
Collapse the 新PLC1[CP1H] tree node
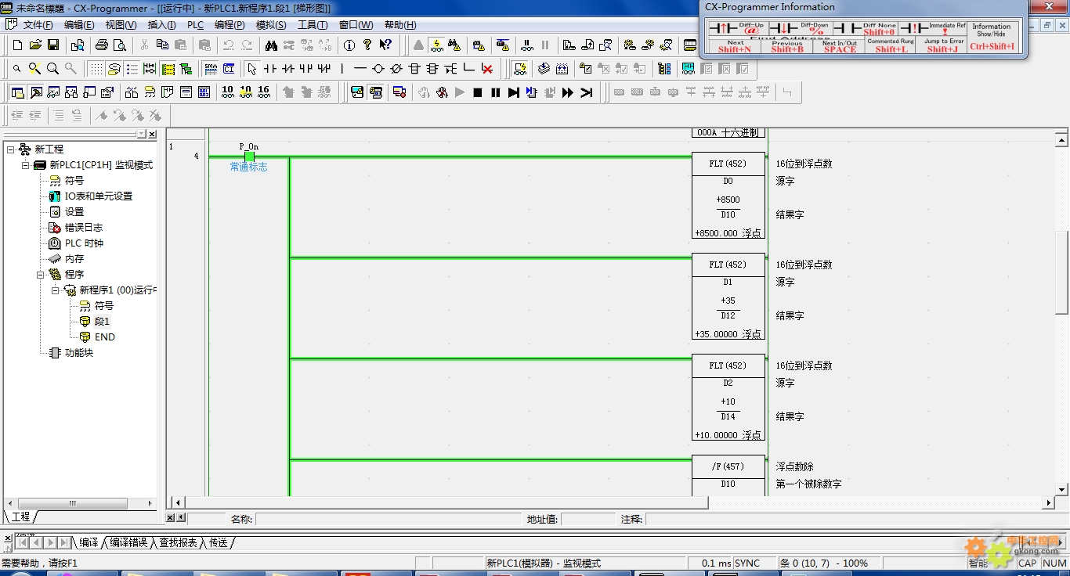pos(25,165)
